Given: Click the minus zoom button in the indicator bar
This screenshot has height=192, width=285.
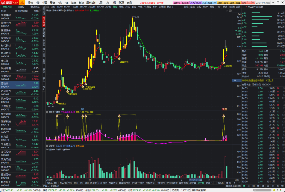Looking at the screenshot, I should click(239, 183).
